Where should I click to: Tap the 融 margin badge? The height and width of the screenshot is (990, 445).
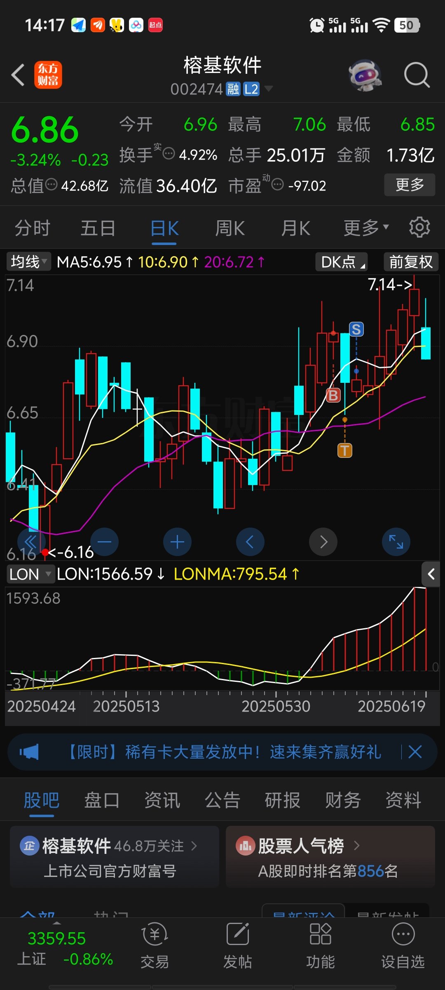click(x=233, y=89)
